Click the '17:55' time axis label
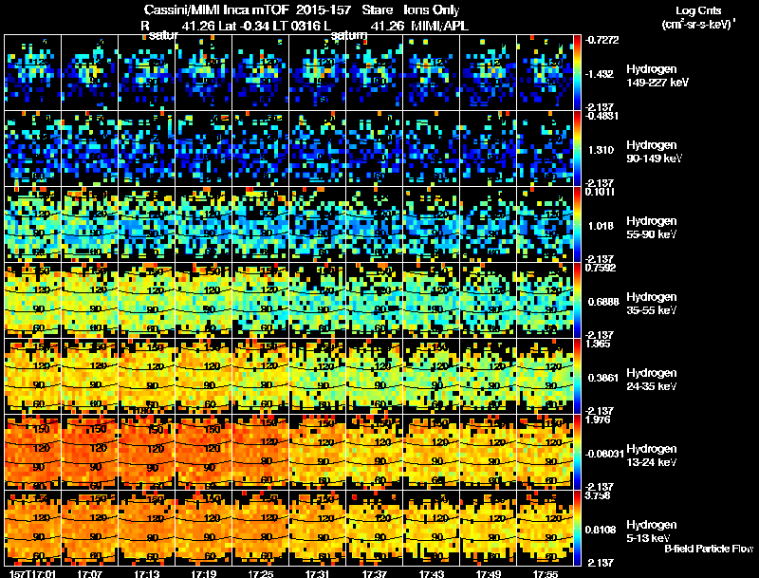This screenshot has width=759, height=578. [546, 573]
